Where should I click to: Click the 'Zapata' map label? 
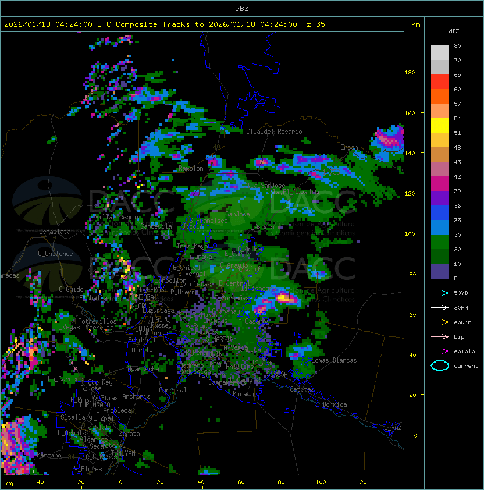pos(129,434)
